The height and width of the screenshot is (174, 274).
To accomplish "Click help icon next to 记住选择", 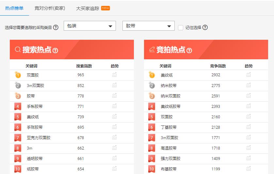I will coord(205,28).
